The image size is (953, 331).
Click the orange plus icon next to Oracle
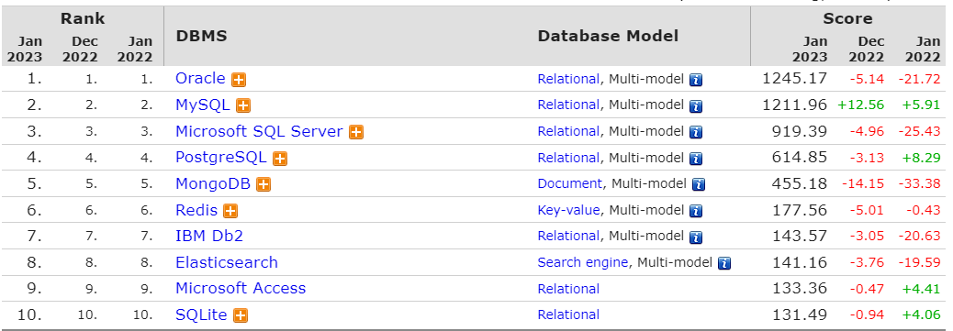(x=239, y=80)
